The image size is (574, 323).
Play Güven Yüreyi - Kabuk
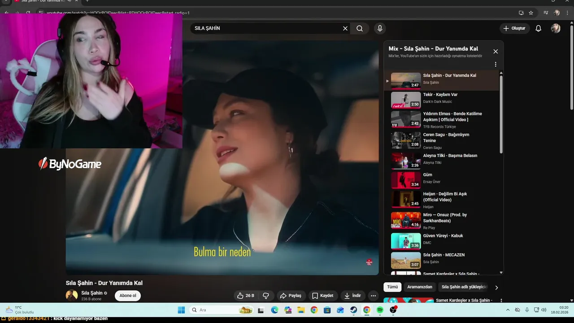[442, 240]
